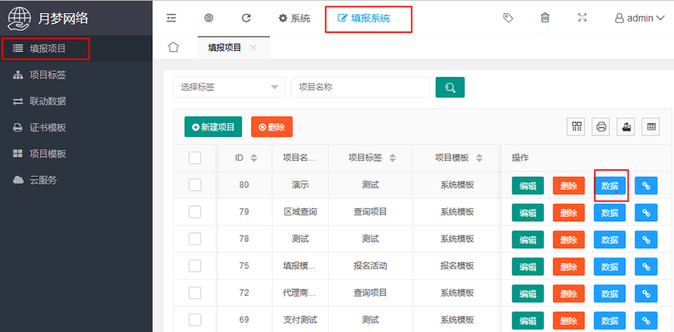The image size is (674, 332).
Task: Click the trash bin icon in header
Action: point(545,18)
